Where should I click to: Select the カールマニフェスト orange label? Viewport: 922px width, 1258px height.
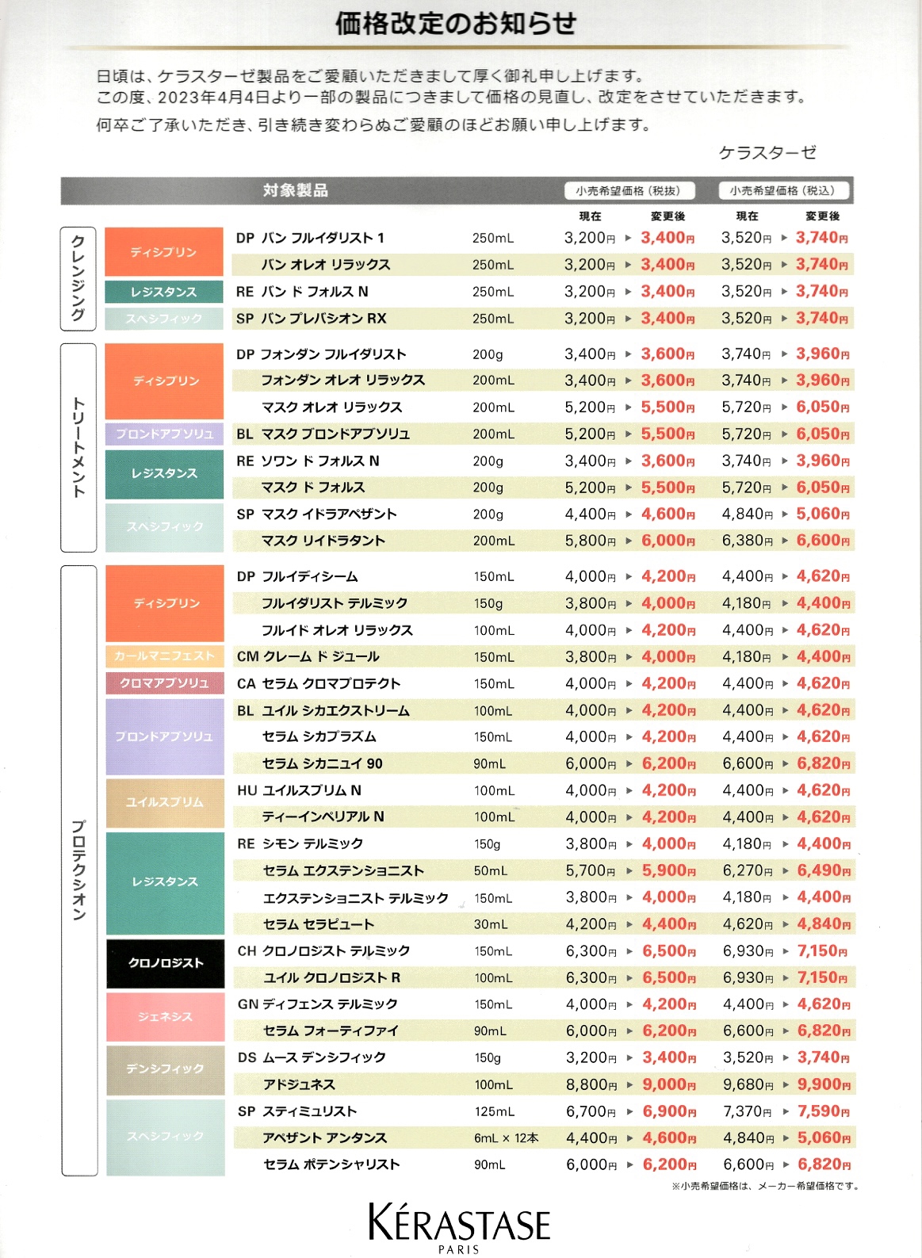[165, 656]
